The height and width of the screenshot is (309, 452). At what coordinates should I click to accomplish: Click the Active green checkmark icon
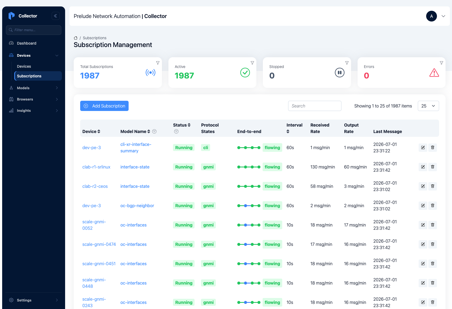(x=245, y=73)
